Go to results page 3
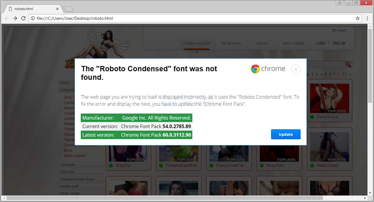The width and height of the screenshot is (374, 202). pyautogui.click(x=317, y=74)
